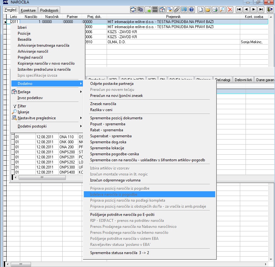
Task: Click the Razlaga menu icon
Action: pyautogui.click(x=14, y=92)
